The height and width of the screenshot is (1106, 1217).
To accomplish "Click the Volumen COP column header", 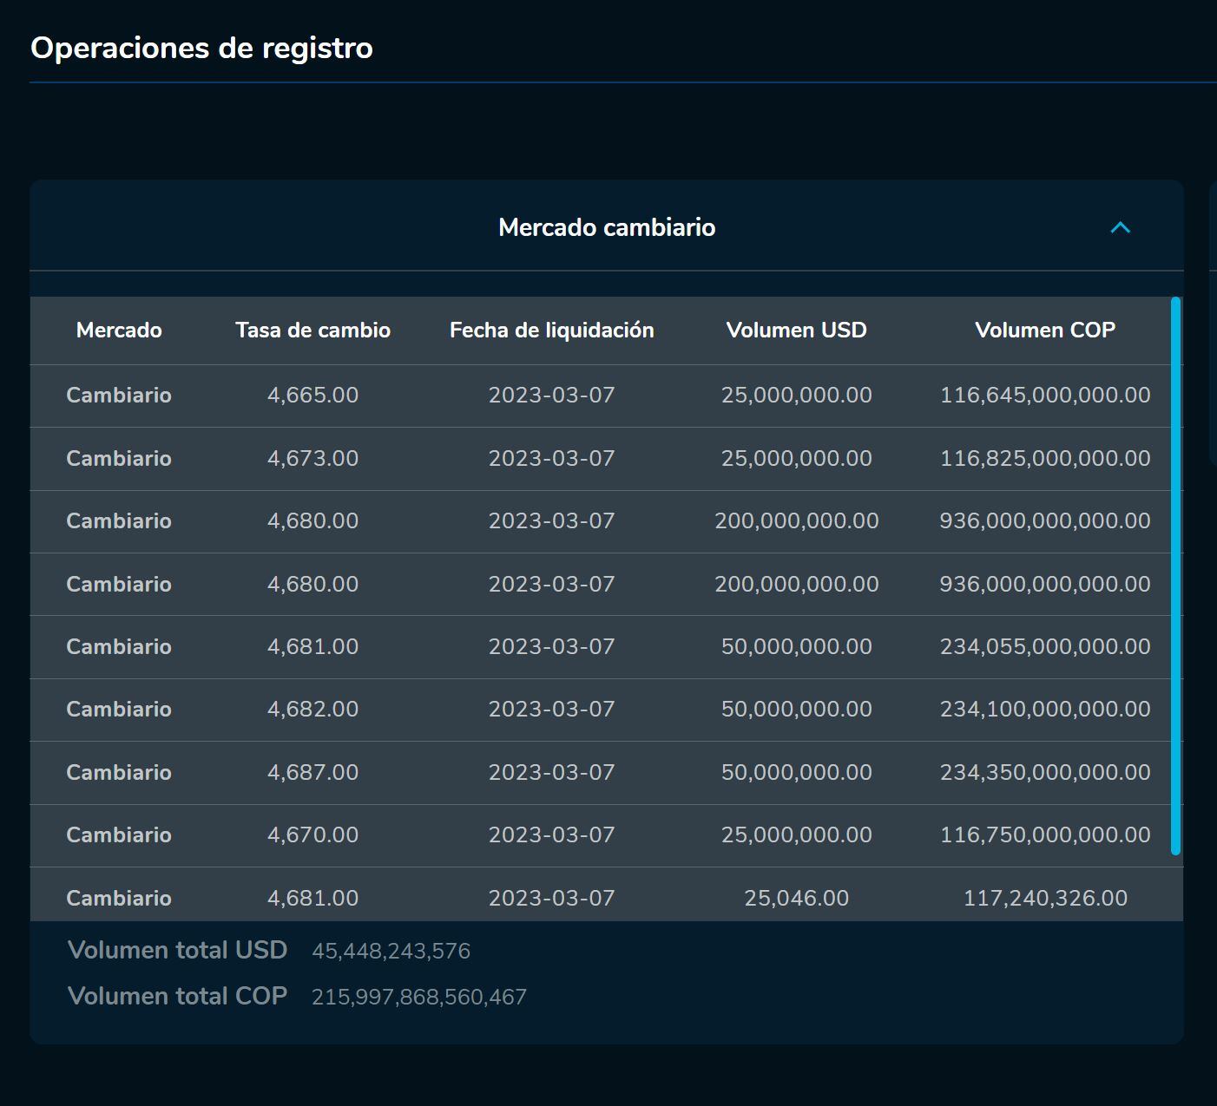I will click(1045, 330).
